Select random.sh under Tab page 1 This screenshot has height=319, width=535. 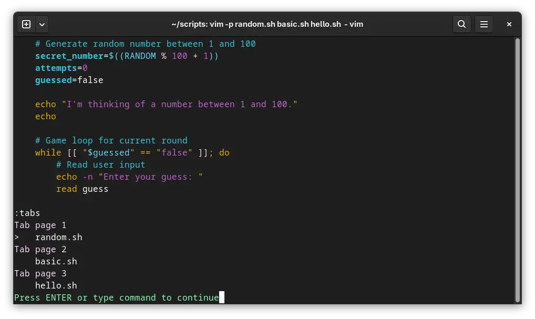[x=58, y=237]
